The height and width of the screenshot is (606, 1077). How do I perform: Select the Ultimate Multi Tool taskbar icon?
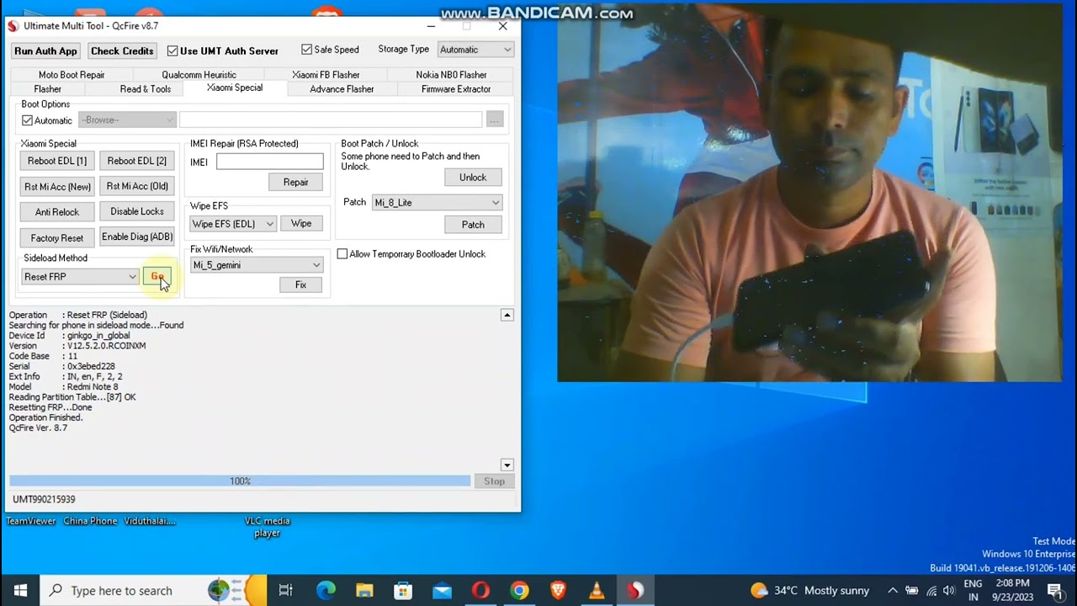click(635, 590)
